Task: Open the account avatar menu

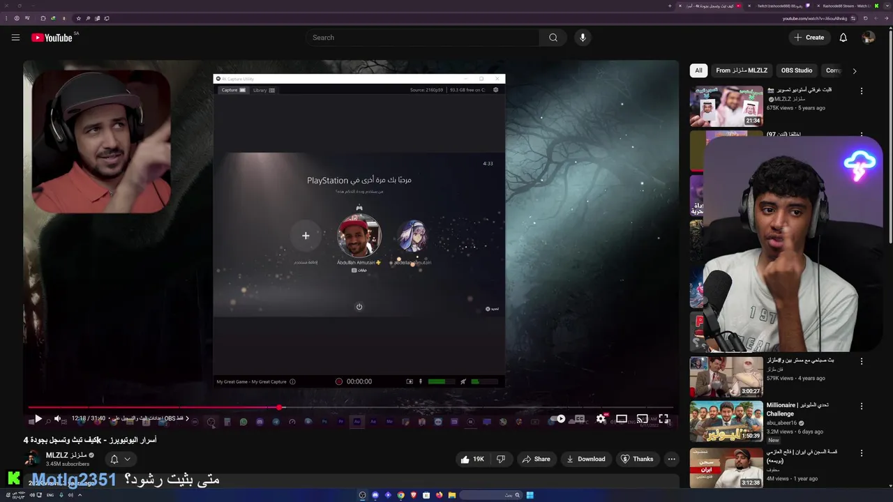Action: pos(868,38)
